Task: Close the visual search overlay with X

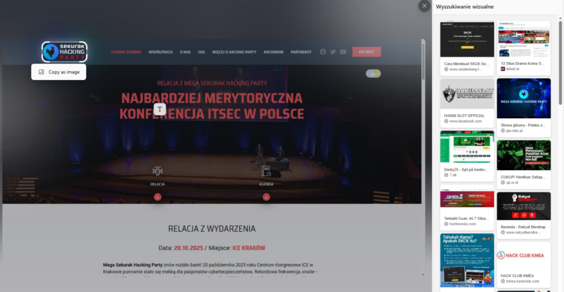Action: [x=424, y=6]
